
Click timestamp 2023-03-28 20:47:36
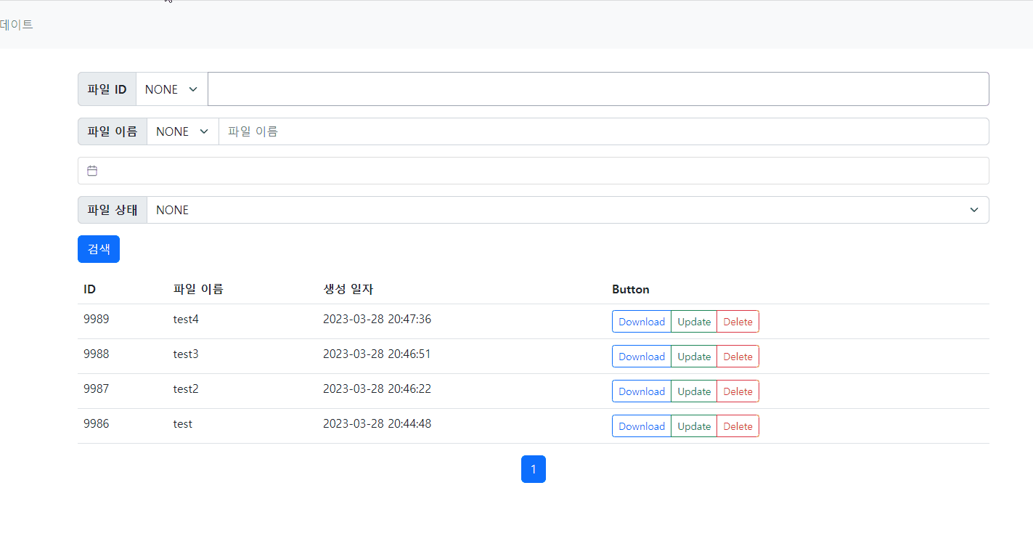[x=377, y=319]
